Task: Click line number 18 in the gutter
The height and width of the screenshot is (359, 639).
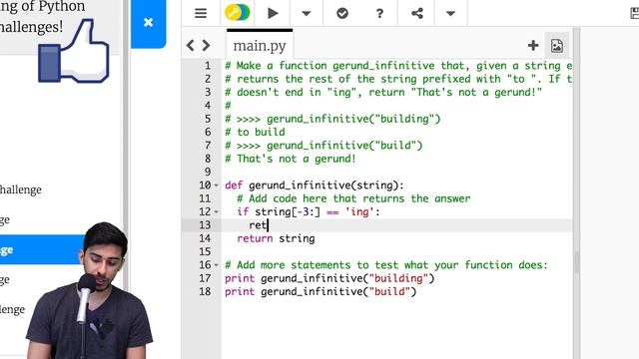Action: 205,291
